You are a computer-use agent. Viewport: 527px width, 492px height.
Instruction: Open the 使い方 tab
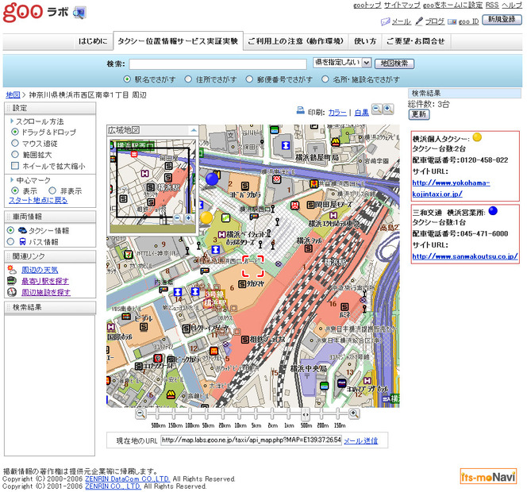(365, 41)
